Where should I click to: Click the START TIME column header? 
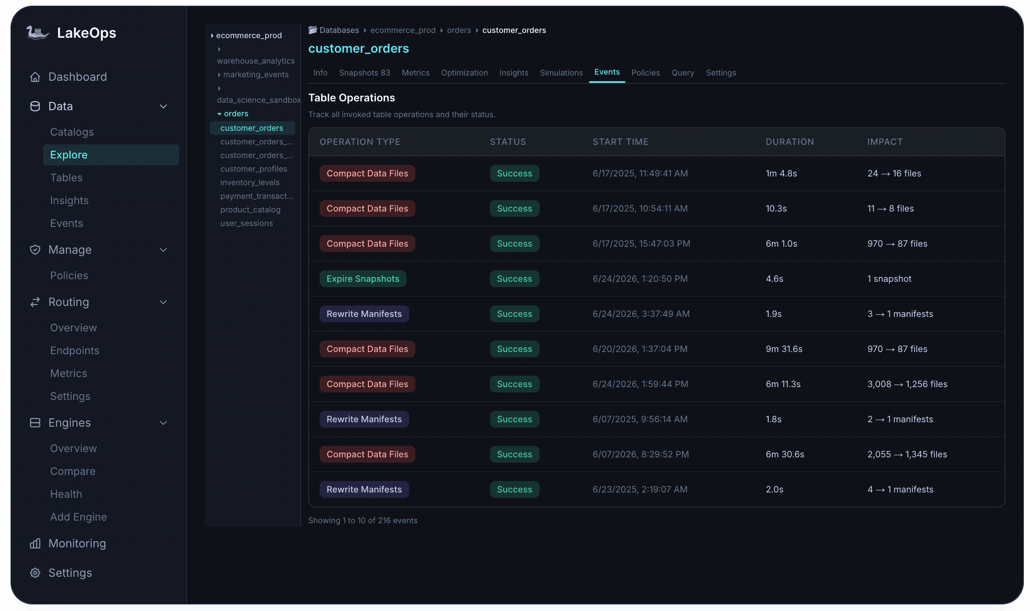click(x=620, y=142)
